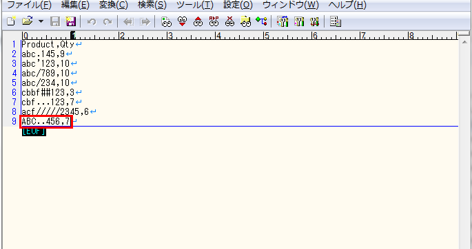
Task: Click the Replace (R▶P) icon
Action: point(214,21)
